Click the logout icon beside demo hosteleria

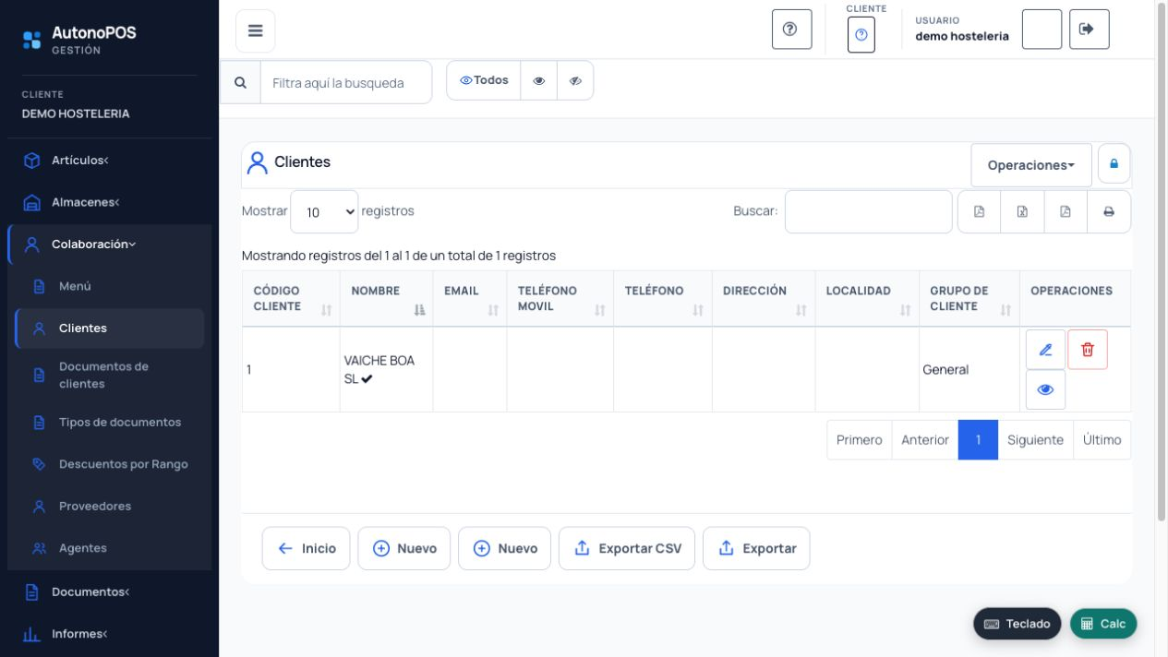[1090, 29]
